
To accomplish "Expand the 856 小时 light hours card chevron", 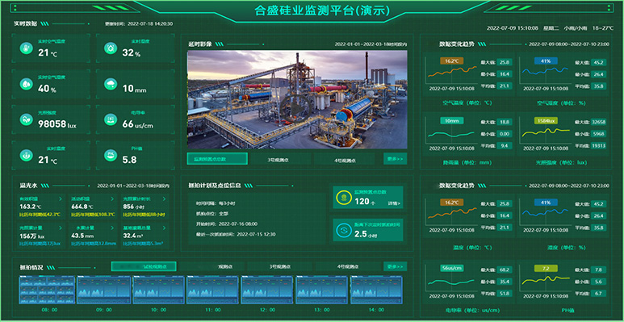I will click(x=164, y=199).
